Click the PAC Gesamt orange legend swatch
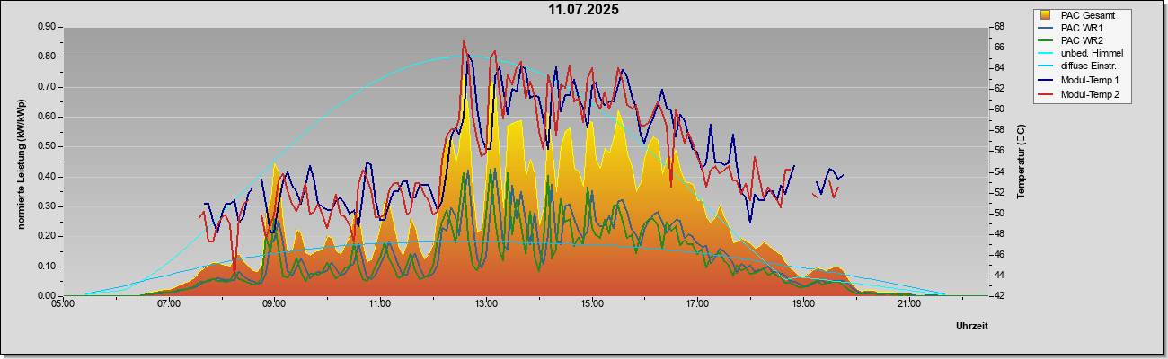Viewport: 1168px width, 359px height. (1045, 15)
